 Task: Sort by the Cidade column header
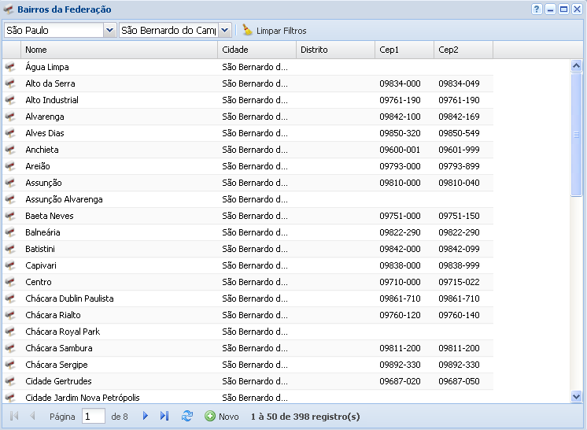coord(257,50)
